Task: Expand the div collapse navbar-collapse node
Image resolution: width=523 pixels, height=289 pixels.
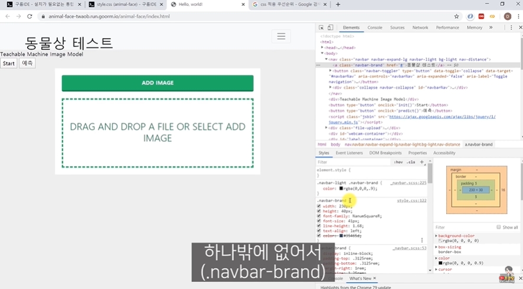Action: [330, 88]
